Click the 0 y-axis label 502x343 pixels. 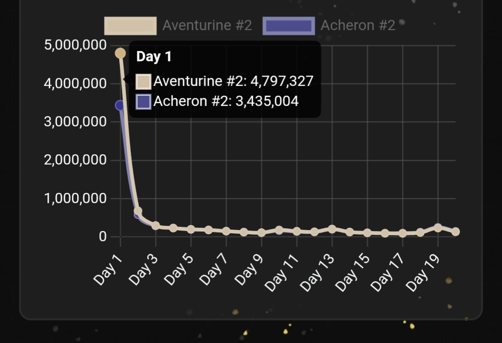pyautogui.click(x=103, y=237)
